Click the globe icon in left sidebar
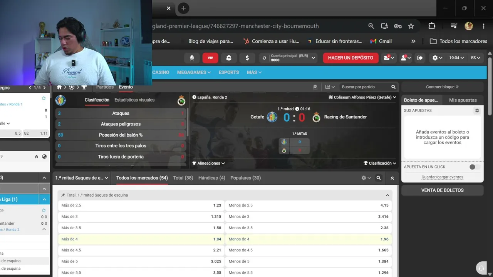Screen dimensions: 493x277 point(44,157)
